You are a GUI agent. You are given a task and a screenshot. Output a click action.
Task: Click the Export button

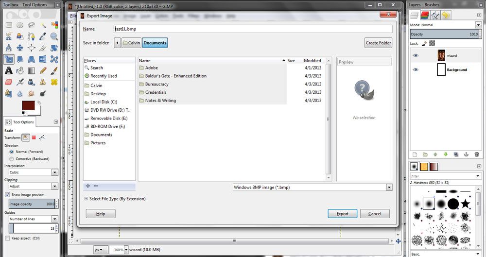coord(343,214)
